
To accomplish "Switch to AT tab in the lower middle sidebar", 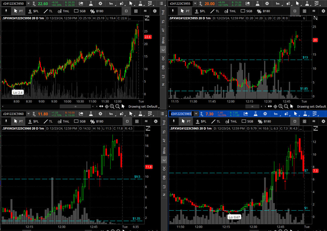I will tap(163, 141).
